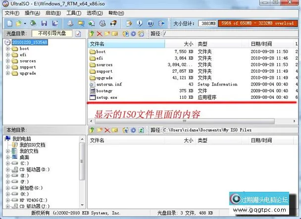
Task: Click the Convert image format icon
Action: click(x=92, y=23)
